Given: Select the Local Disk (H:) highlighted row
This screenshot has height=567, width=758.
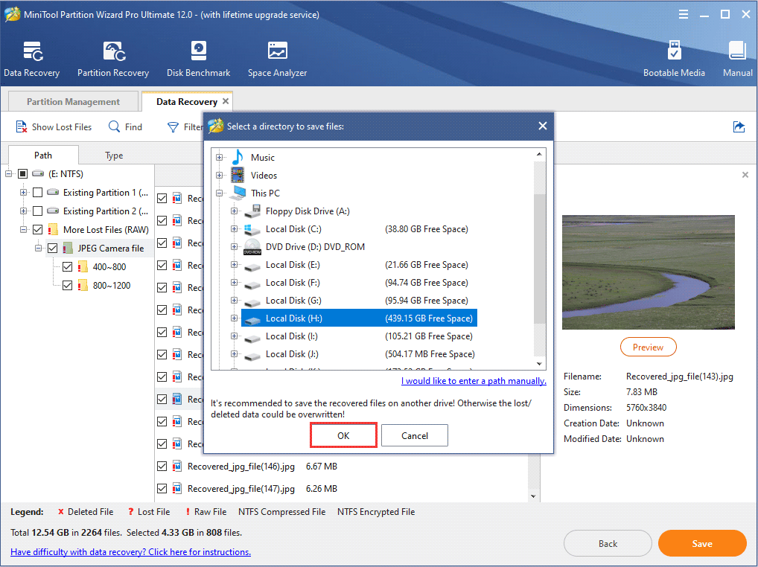Looking at the screenshot, I should 359,318.
